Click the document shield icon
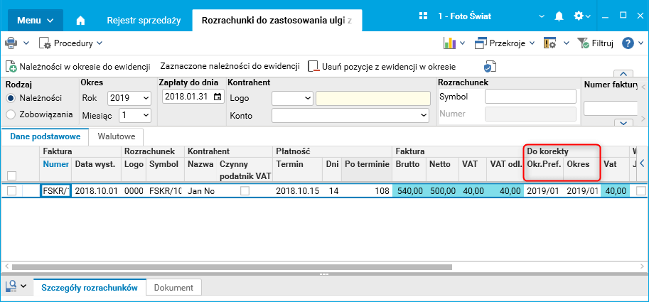The height and width of the screenshot is (302, 649). [490, 67]
